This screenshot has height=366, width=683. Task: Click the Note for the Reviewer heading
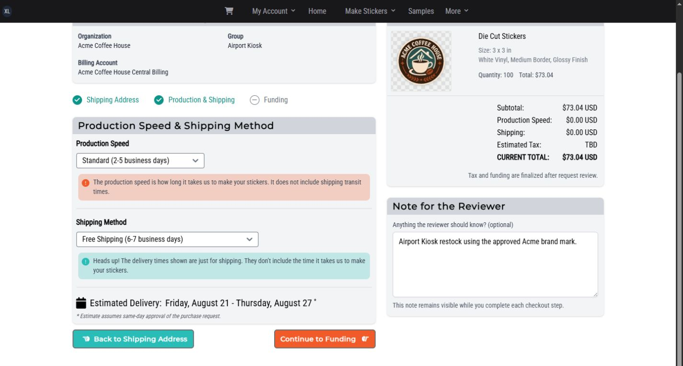click(x=449, y=206)
